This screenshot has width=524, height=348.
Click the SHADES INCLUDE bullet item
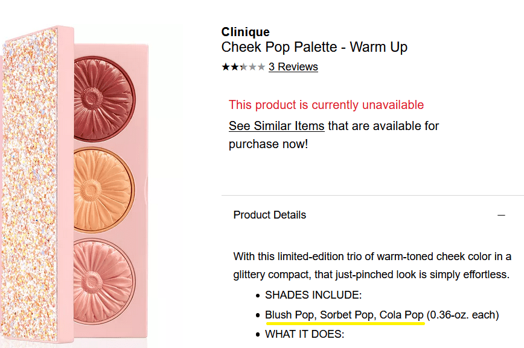[313, 295]
